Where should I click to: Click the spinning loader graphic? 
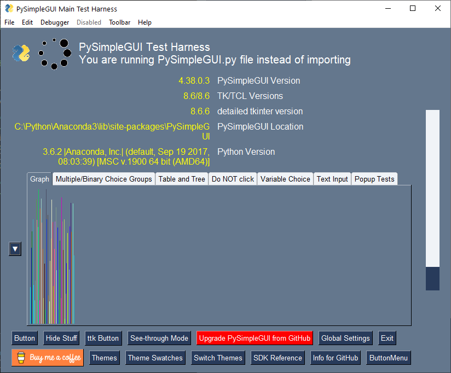[x=55, y=54]
